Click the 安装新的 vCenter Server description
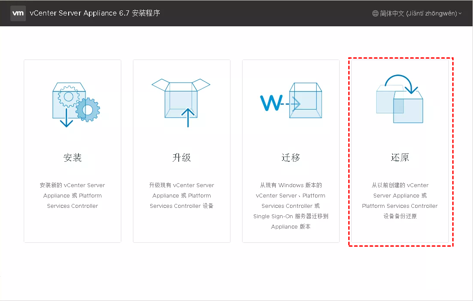The image size is (473, 301). click(x=73, y=195)
